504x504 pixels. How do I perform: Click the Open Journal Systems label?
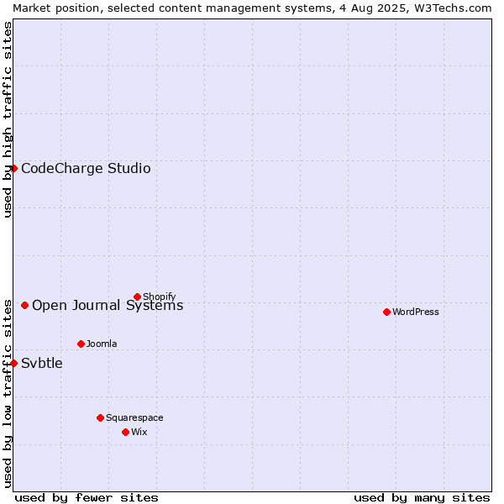coord(108,306)
